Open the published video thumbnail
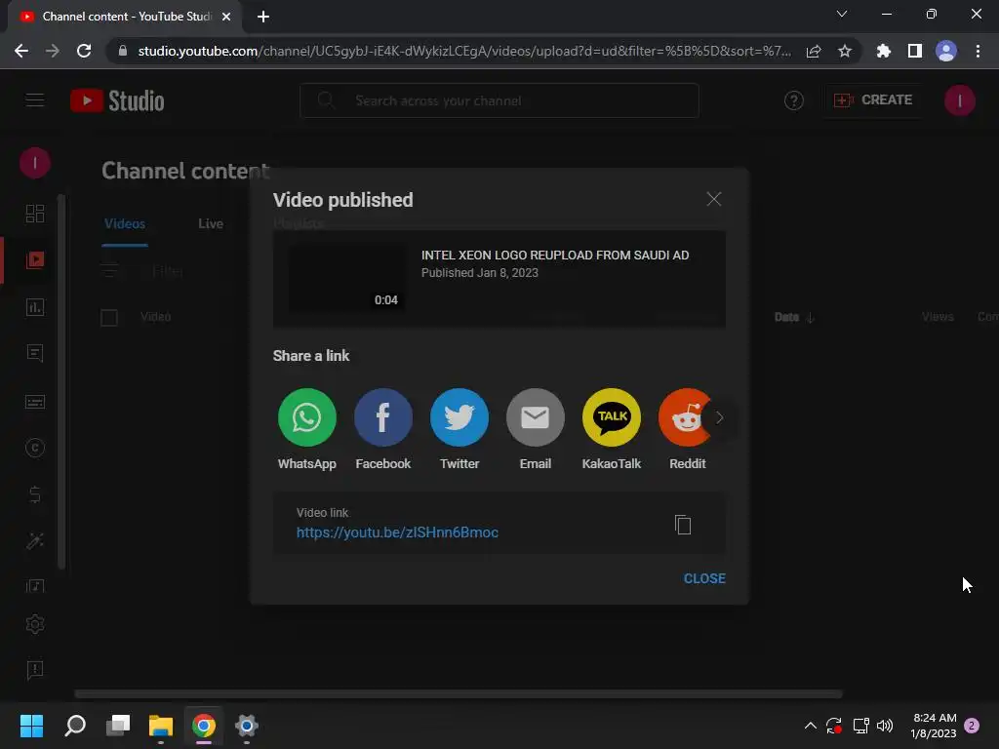Image resolution: width=999 pixels, height=749 pixels. [x=347, y=280]
